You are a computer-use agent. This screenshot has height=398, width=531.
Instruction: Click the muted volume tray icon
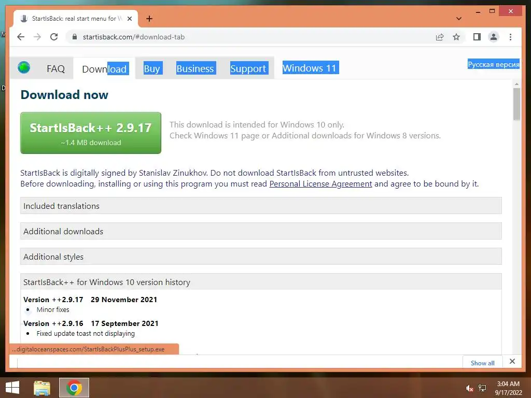click(x=469, y=388)
